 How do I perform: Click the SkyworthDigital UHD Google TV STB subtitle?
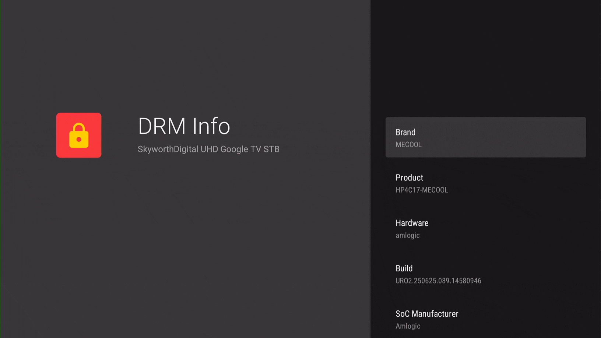pos(208,149)
